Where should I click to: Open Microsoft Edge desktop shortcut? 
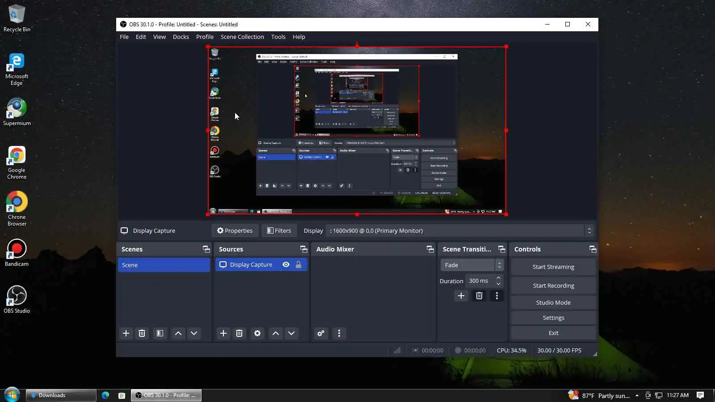[17, 69]
